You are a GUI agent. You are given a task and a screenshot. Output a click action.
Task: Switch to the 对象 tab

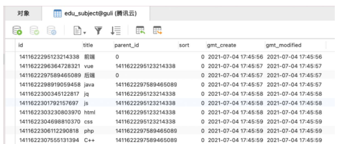(23, 14)
